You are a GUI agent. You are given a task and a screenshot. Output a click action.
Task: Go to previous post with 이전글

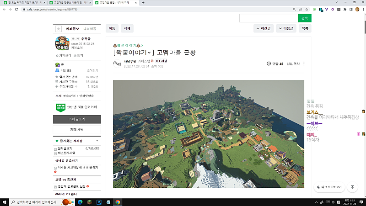click(266, 28)
